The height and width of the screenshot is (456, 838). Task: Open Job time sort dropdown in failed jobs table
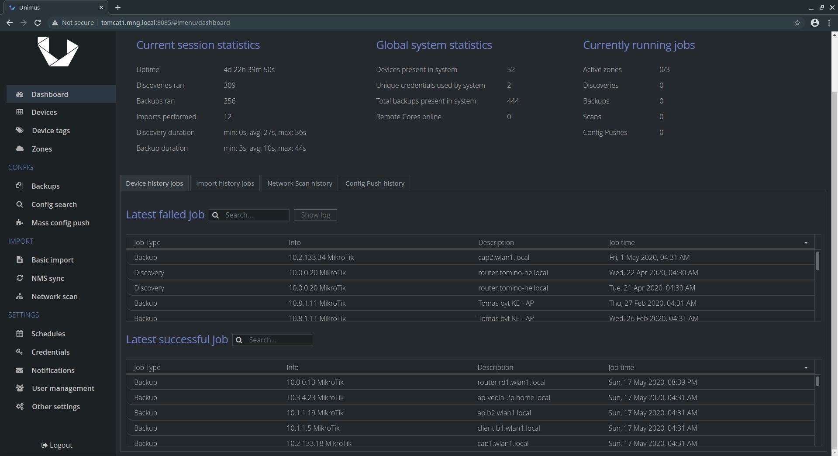(806, 243)
